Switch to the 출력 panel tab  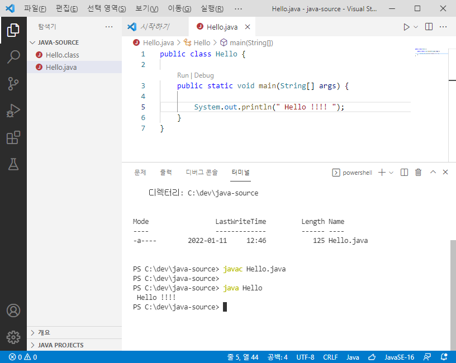pos(166,173)
